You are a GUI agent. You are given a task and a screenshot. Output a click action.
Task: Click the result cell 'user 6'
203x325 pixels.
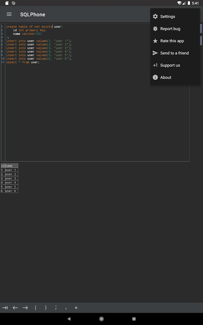tap(11, 191)
